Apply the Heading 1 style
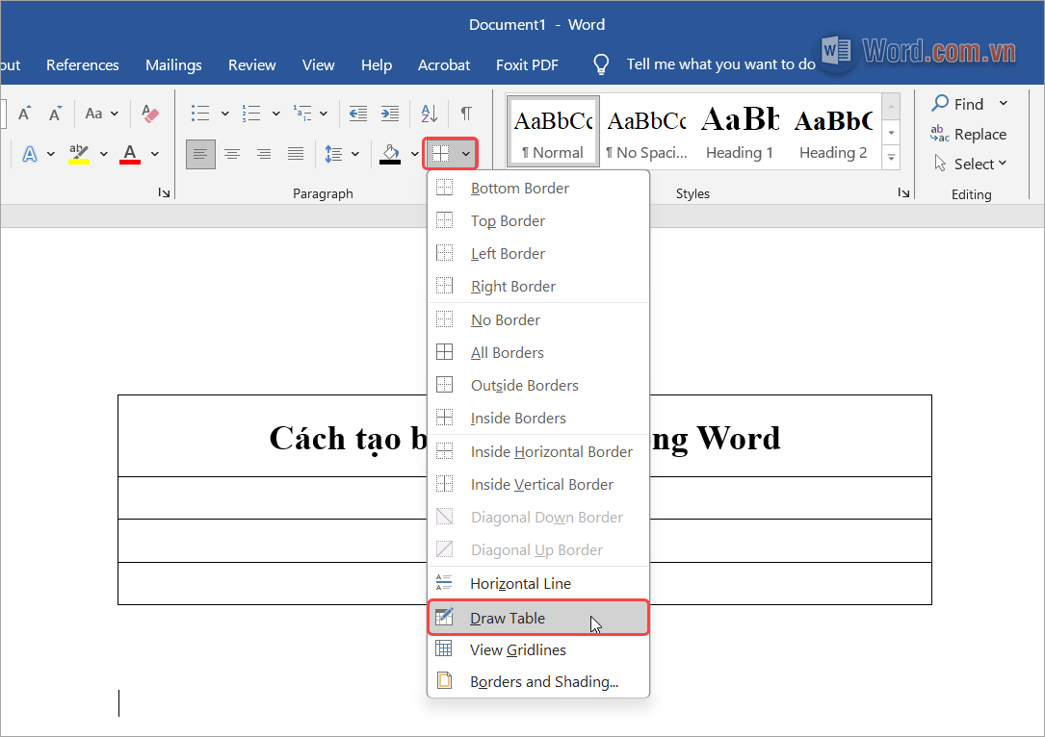This screenshot has width=1045, height=737. point(740,133)
